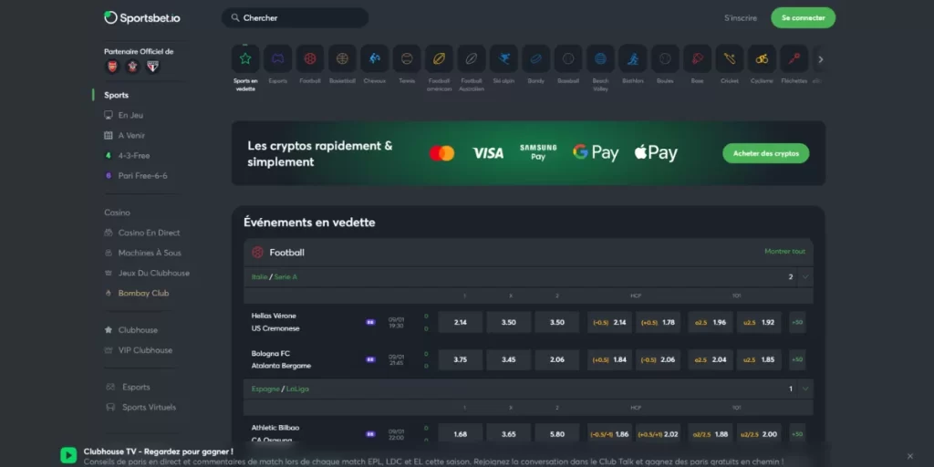Select the Fléchettes darts icon
Viewport: 934px width, 467px height.
pyautogui.click(x=794, y=58)
